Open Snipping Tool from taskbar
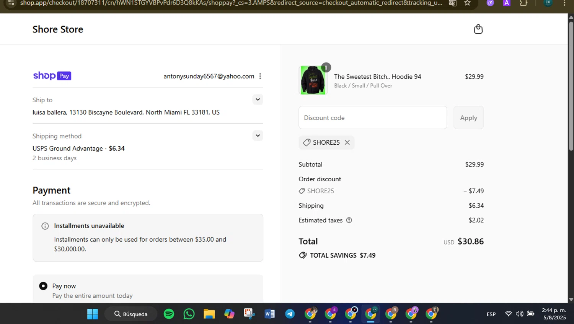 tap(249, 314)
